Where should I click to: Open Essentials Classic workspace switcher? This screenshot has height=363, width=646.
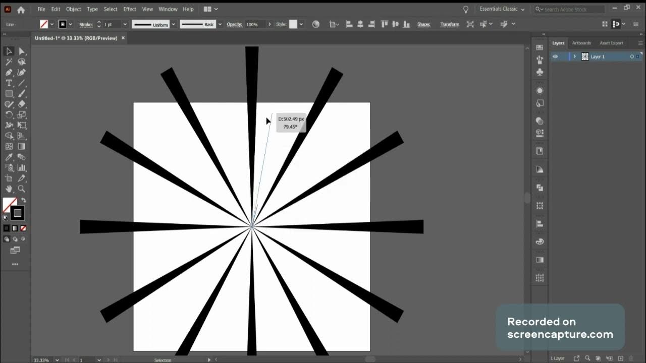(502, 9)
